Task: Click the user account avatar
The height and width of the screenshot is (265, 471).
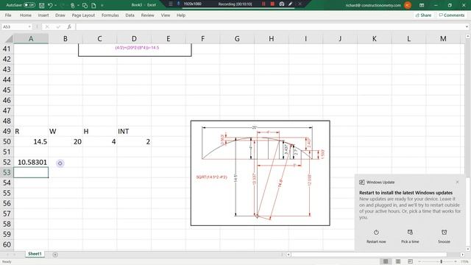Action: click(408, 5)
